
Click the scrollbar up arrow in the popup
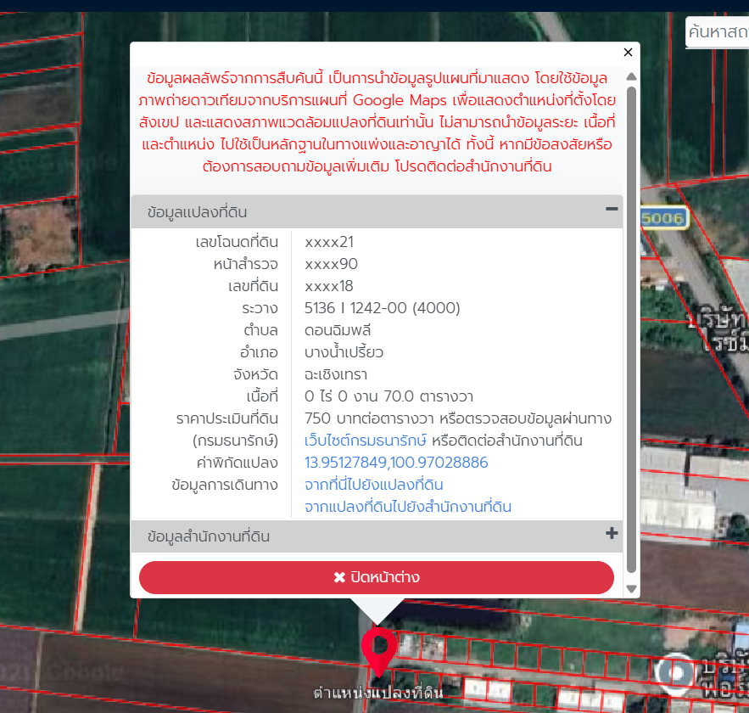(x=631, y=76)
